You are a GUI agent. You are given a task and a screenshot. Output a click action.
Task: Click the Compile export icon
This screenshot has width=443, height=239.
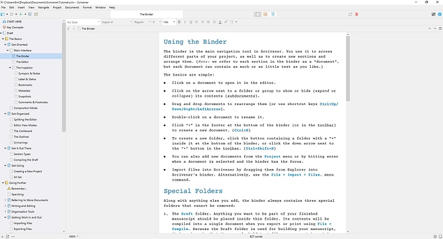(x=351, y=14)
